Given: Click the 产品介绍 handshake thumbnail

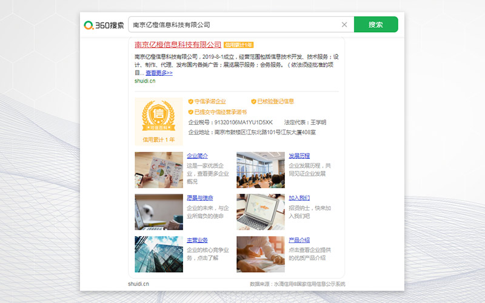Looking at the screenshot, I should click(261, 255).
